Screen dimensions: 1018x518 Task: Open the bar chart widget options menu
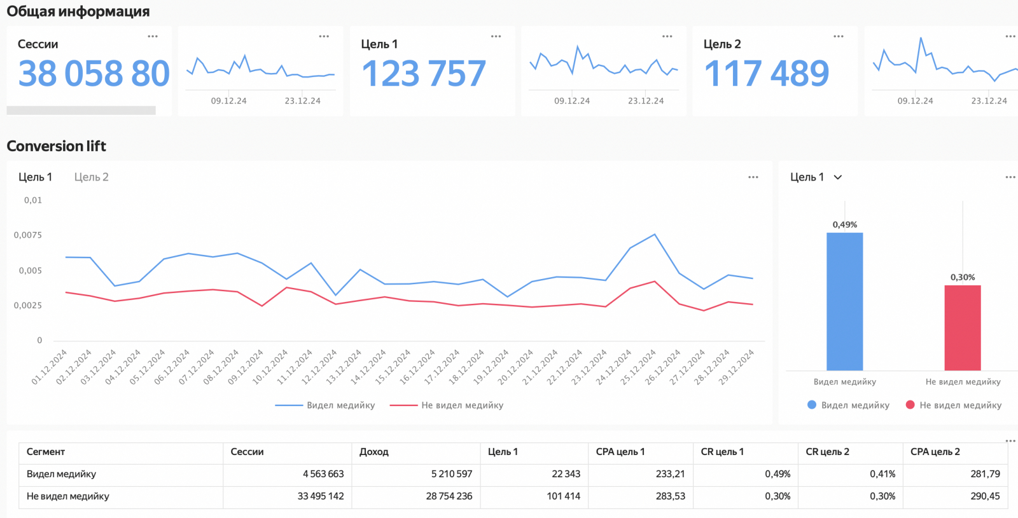pyautogui.click(x=1010, y=177)
